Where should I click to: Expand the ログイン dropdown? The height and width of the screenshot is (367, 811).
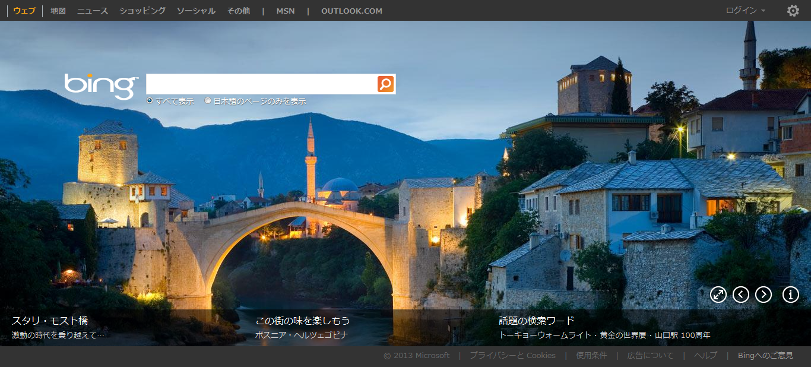(745, 11)
